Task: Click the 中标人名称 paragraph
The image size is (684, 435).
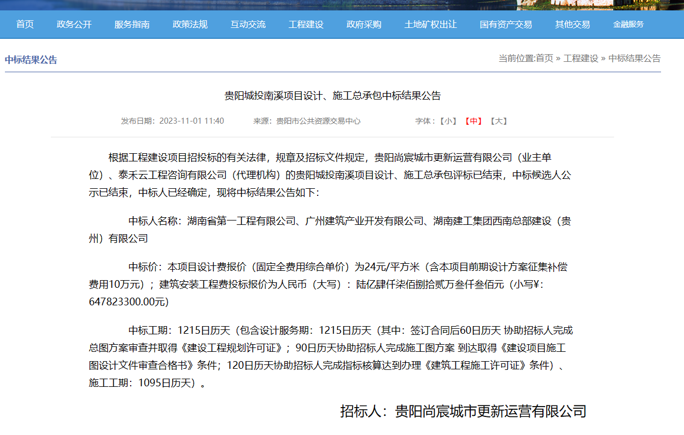Action: pyautogui.click(x=330, y=230)
